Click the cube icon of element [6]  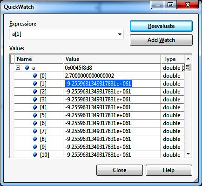tap(35, 123)
